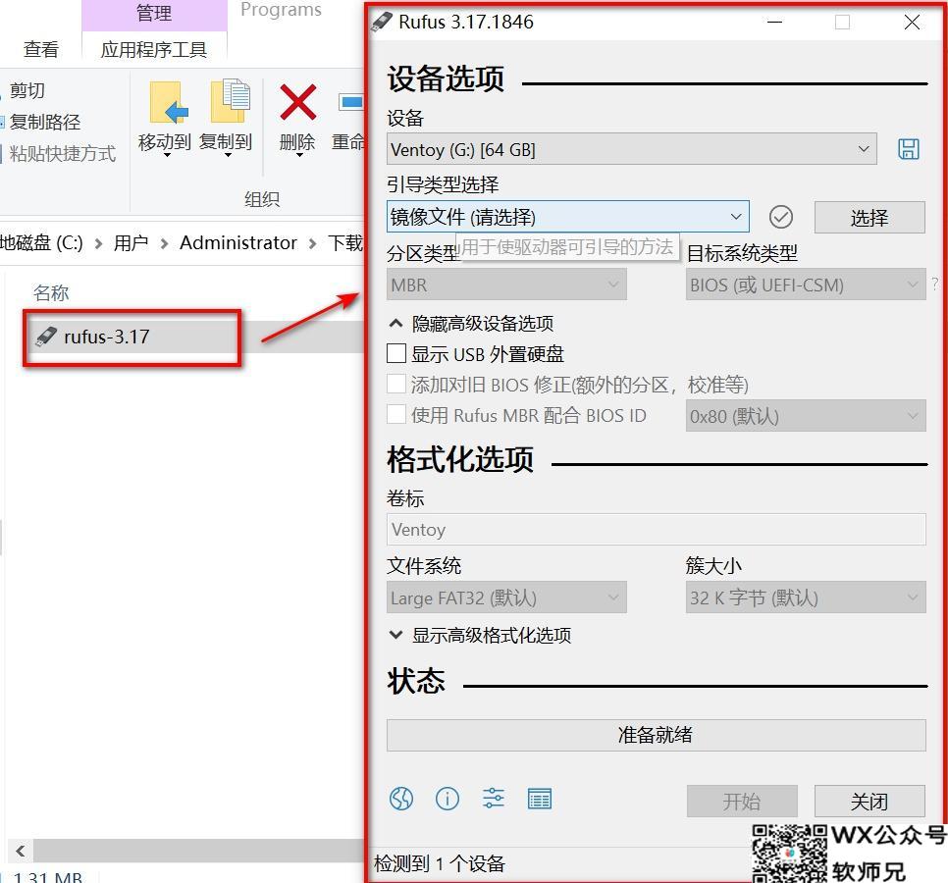This screenshot has width=948, height=883.
Task: Select the rufus-3.17 file icon
Action: [46, 337]
